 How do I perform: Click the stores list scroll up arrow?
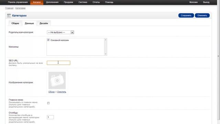pyautogui.click(x=106, y=40)
